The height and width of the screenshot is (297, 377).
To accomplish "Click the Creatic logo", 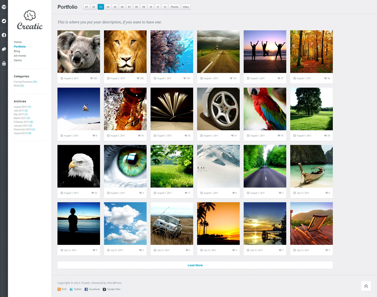I will pos(30,20).
